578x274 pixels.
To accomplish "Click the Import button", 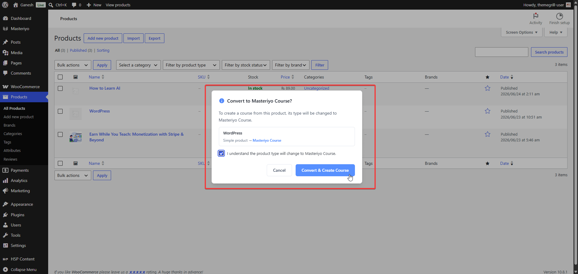I will [133, 38].
